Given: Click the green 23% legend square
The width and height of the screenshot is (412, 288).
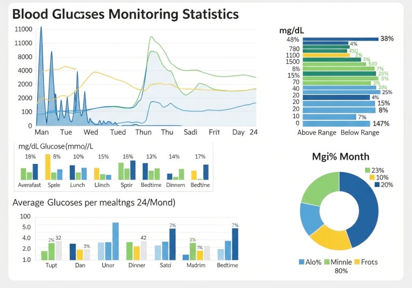Looking at the screenshot, I should (x=367, y=170).
